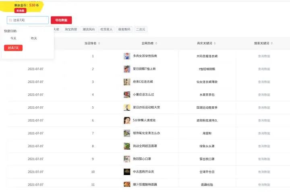This screenshot has width=290, height=192.
Task: Open thumbnail for 小暑应该怎么过
Action: [x=127, y=95]
